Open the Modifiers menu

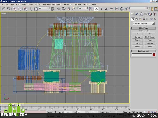click(38, 4)
